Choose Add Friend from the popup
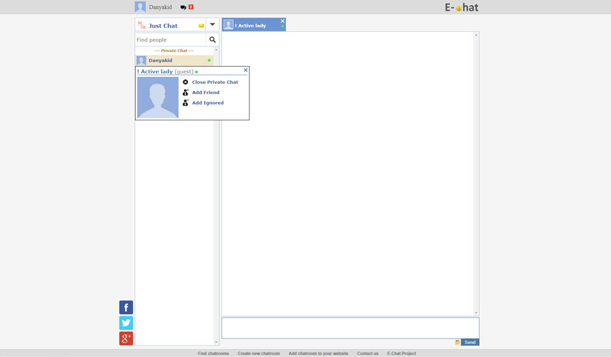Image resolution: width=611 pixels, height=357 pixels. 206,92
